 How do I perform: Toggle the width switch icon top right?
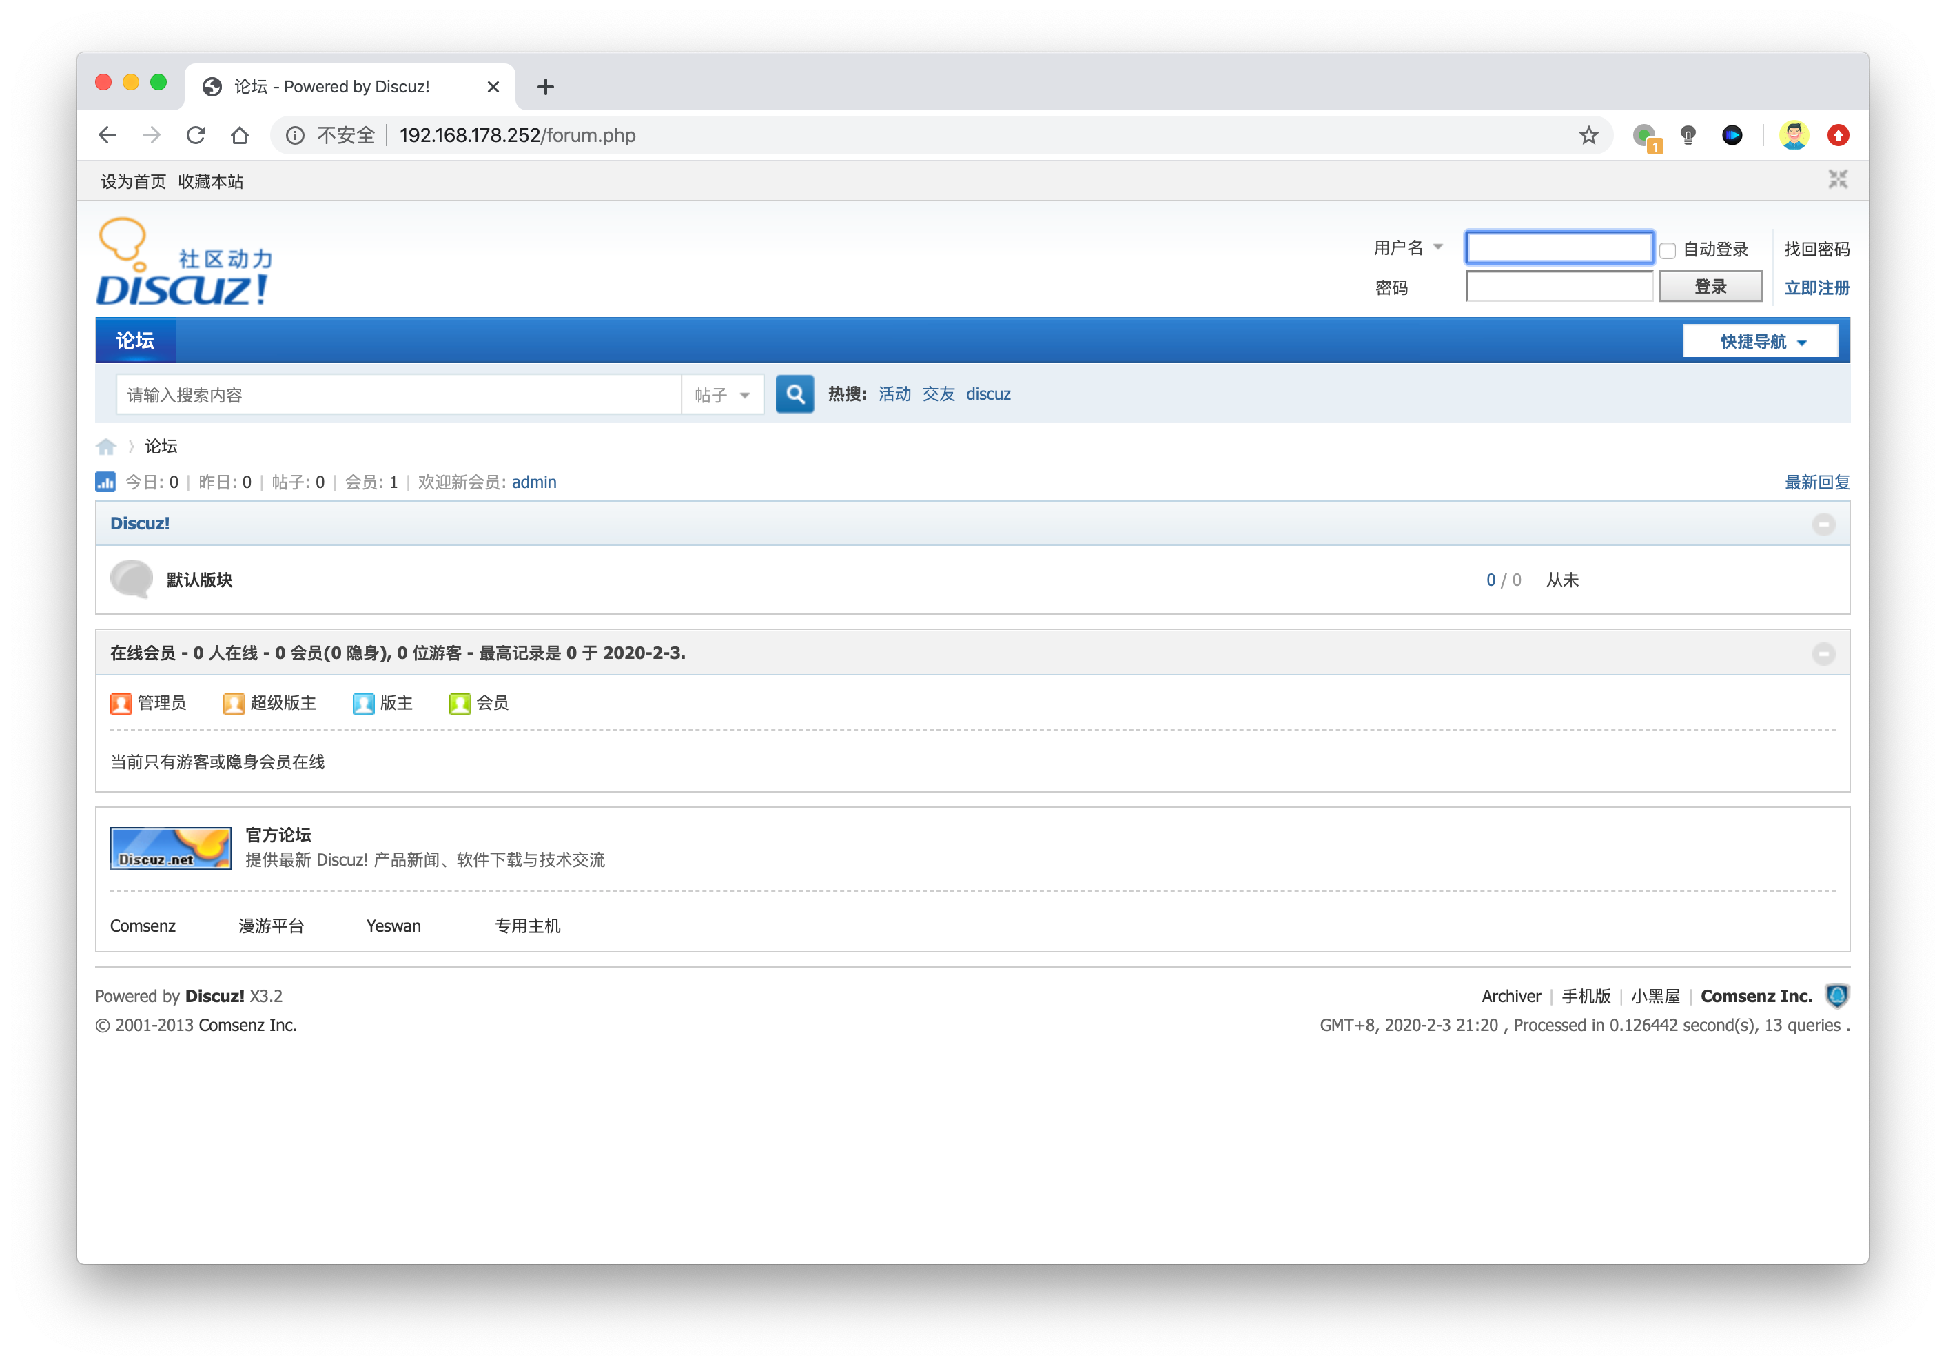pyautogui.click(x=1838, y=179)
